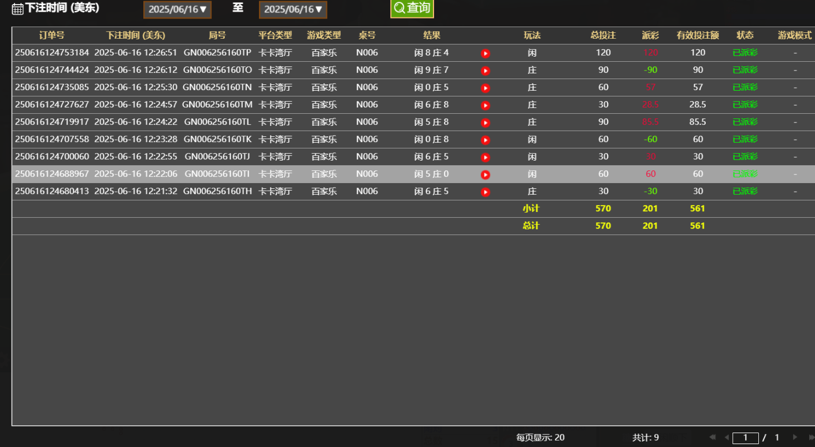815x447 pixels.
Task: Play video replay for round GN006256160TH
Action: click(x=486, y=192)
